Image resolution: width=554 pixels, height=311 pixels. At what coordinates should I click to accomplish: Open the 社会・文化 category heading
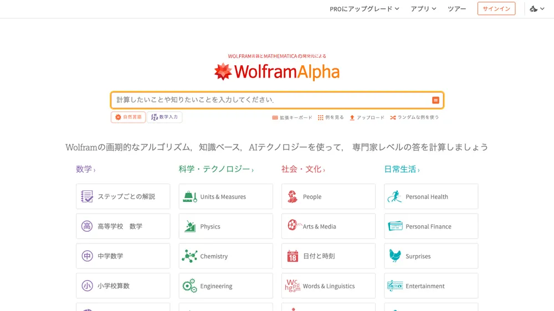pos(303,169)
